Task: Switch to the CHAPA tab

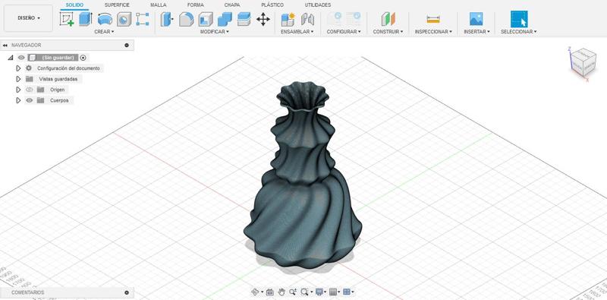Action: (232, 5)
